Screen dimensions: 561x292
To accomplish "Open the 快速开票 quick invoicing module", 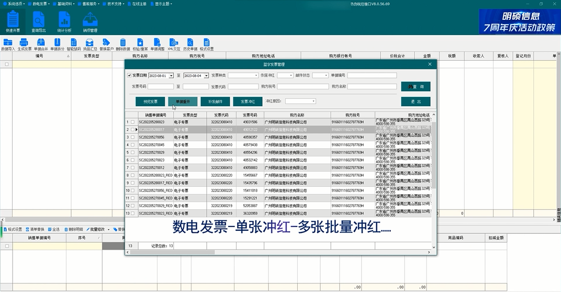I will pos(13,22).
